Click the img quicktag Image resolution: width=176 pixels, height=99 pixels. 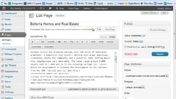point(71,42)
